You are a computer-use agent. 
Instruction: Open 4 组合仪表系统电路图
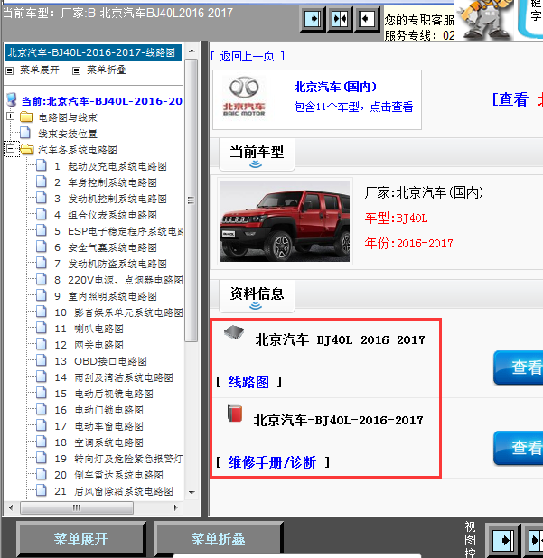(106, 215)
